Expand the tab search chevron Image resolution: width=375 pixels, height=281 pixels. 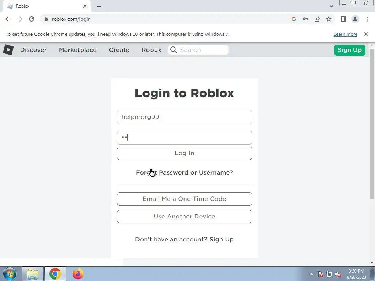tap(331, 6)
